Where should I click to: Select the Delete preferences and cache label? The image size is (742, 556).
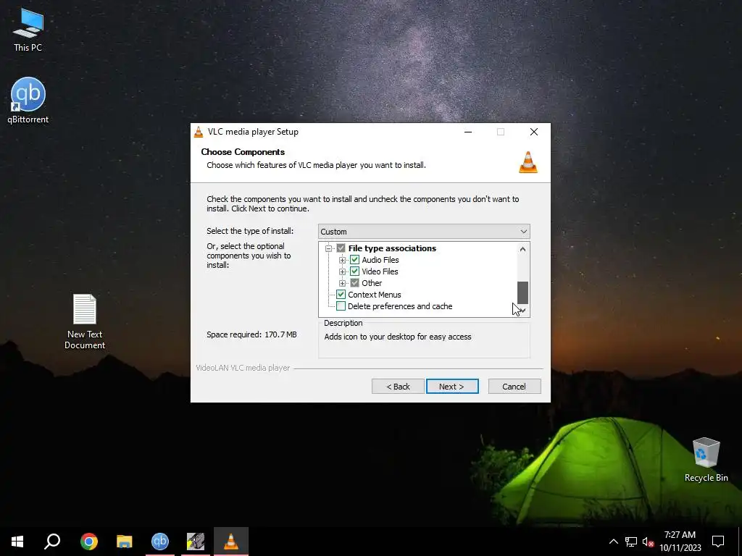[400, 306]
